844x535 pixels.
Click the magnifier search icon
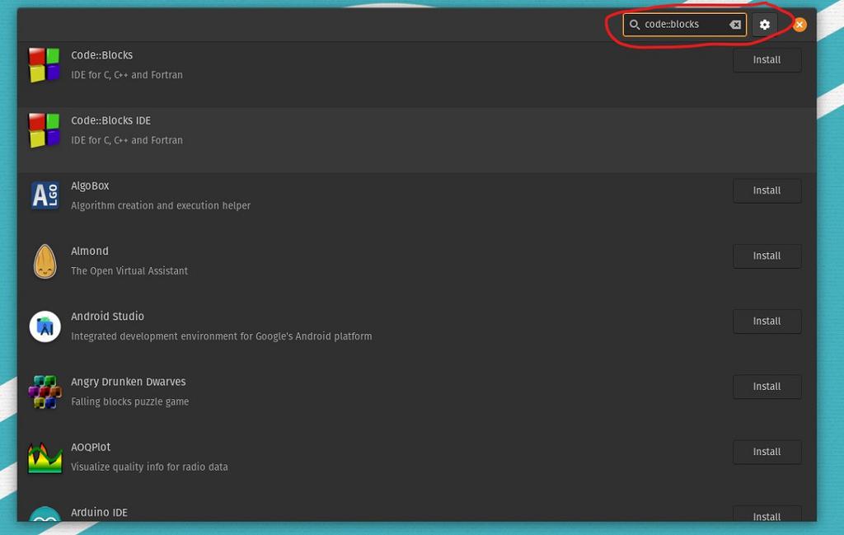[635, 25]
